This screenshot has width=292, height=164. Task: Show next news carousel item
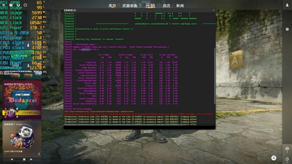click(31, 159)
